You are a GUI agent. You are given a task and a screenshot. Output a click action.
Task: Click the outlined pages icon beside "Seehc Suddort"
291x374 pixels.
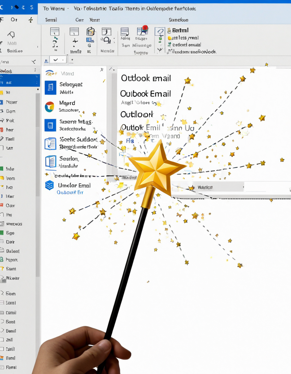coord(50,143)
